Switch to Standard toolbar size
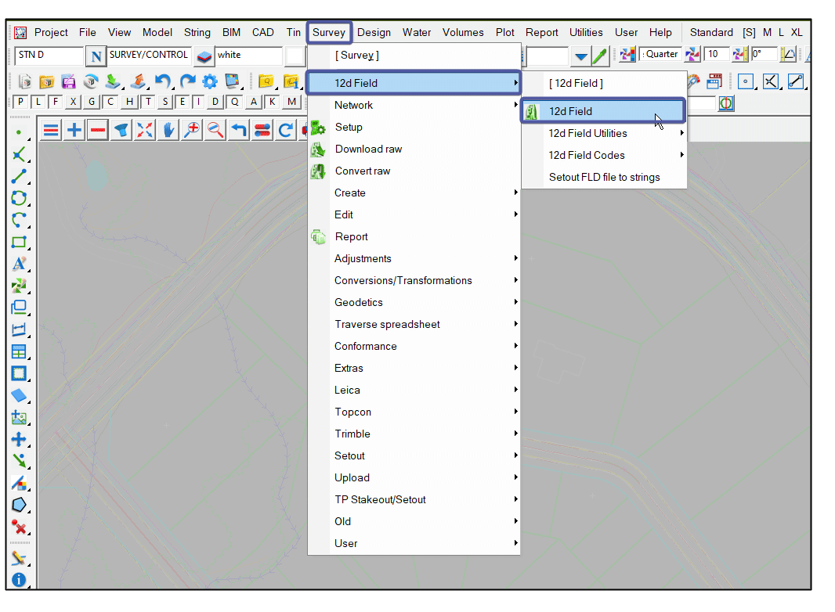This screenshot has width=835, height=612. tap(711, 32)
